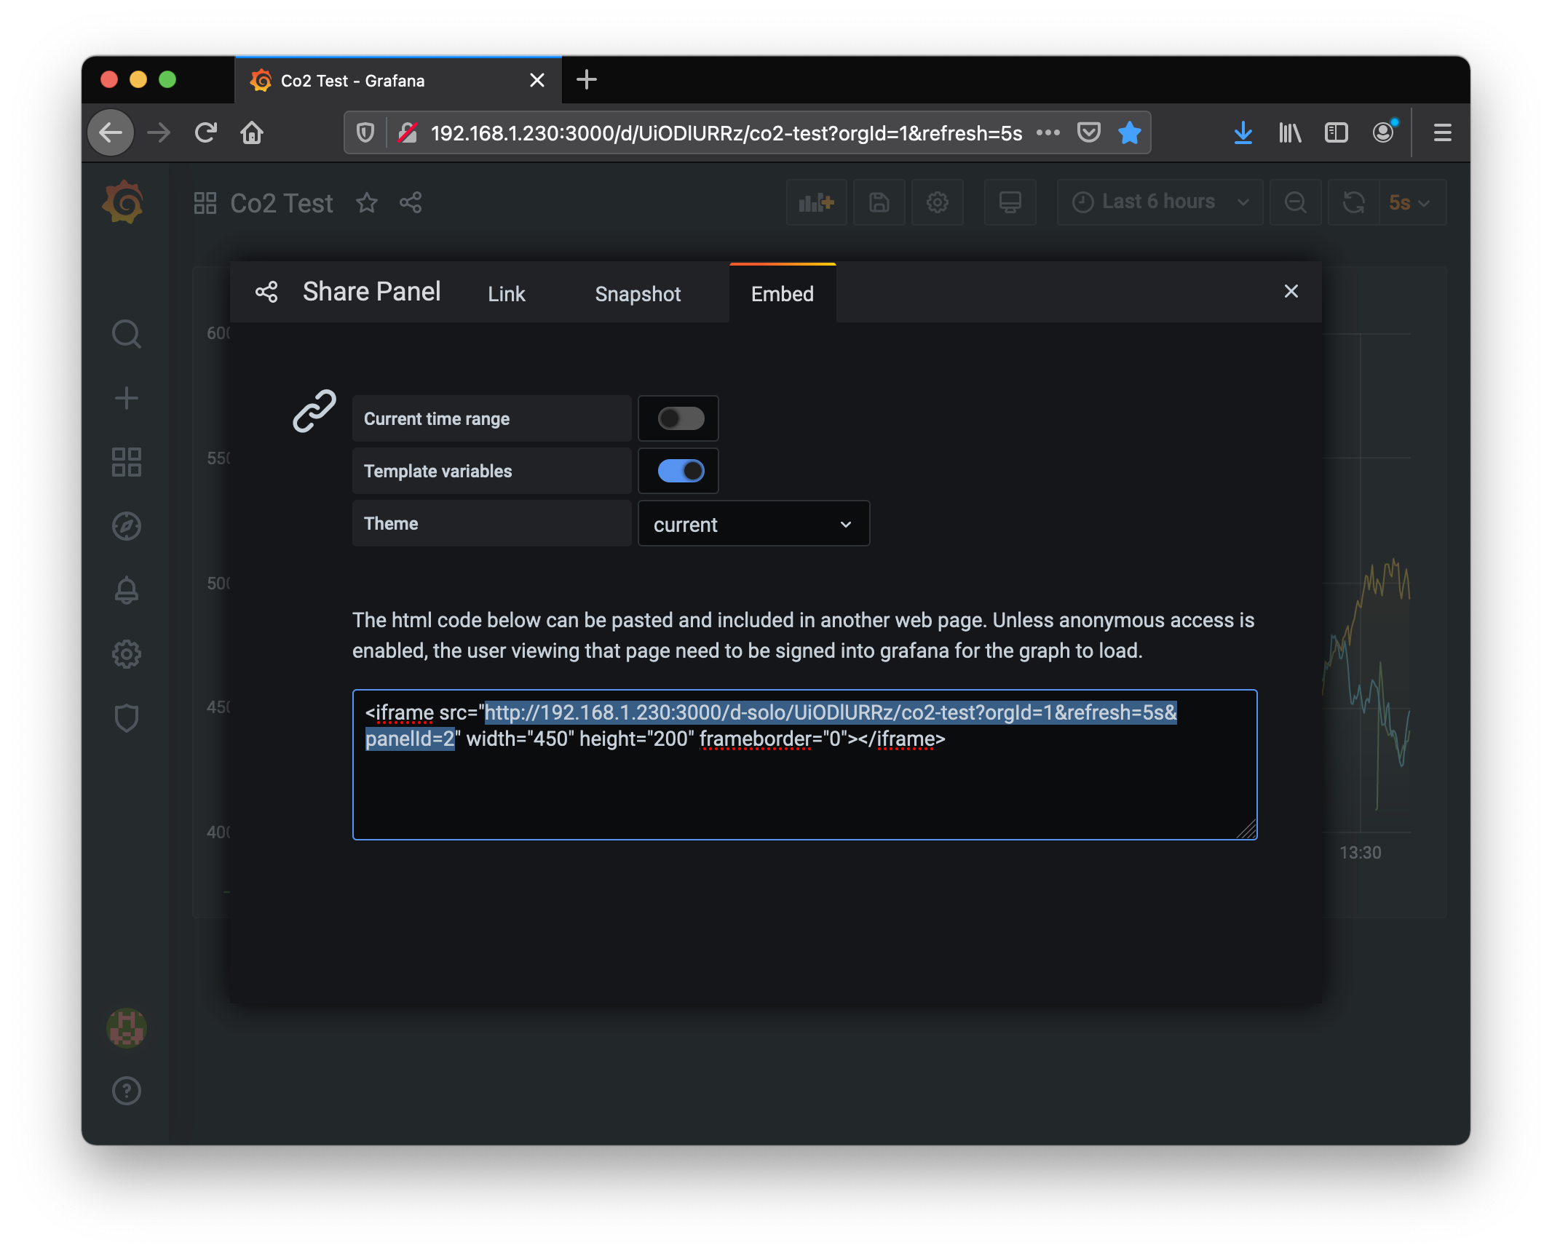Click the Co2 Test dashboard title

(x=282, y=203)
